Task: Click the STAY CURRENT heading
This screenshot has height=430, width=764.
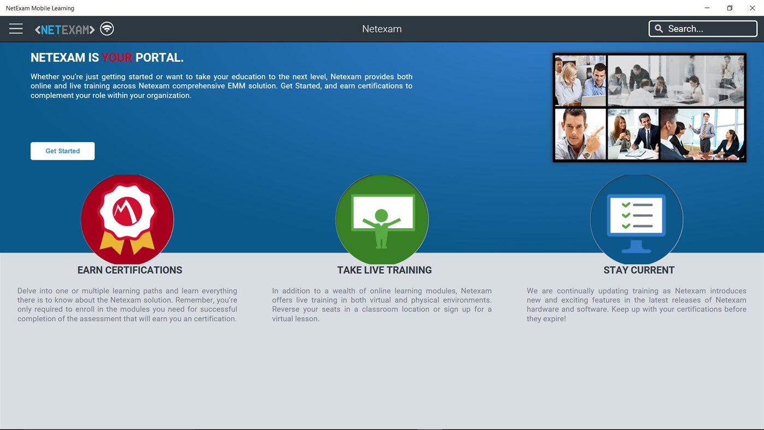Action: (638, 270)
